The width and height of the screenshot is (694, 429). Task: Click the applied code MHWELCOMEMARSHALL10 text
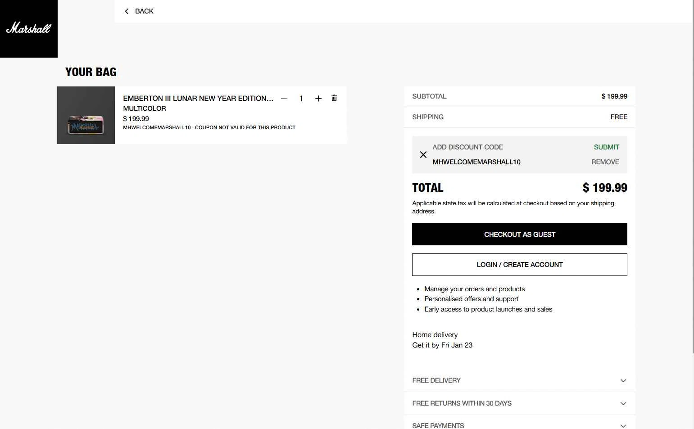(x=476, y=162)
